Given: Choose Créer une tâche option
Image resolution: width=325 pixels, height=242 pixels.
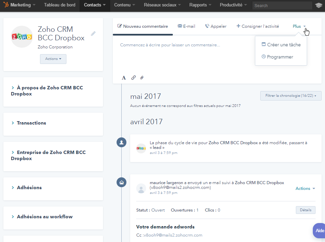Looking at the screenshot, I should coord(281,45).
